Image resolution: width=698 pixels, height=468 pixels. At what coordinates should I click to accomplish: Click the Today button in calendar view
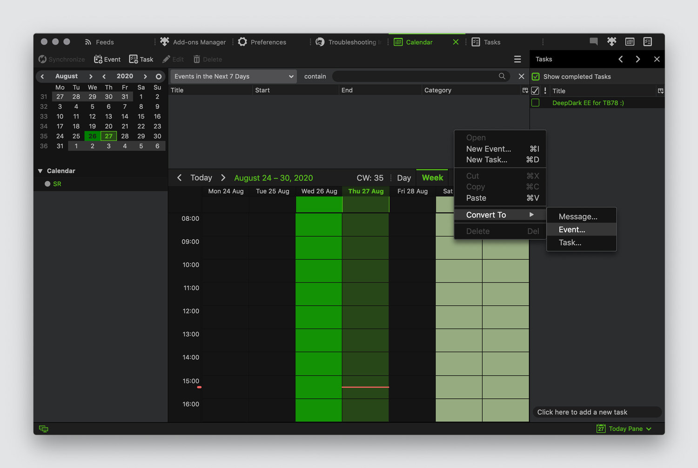tap(201, 178)
